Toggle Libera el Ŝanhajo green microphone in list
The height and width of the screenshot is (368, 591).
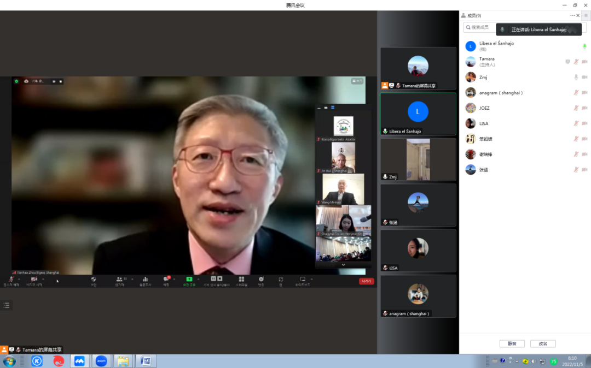point(584,46)
